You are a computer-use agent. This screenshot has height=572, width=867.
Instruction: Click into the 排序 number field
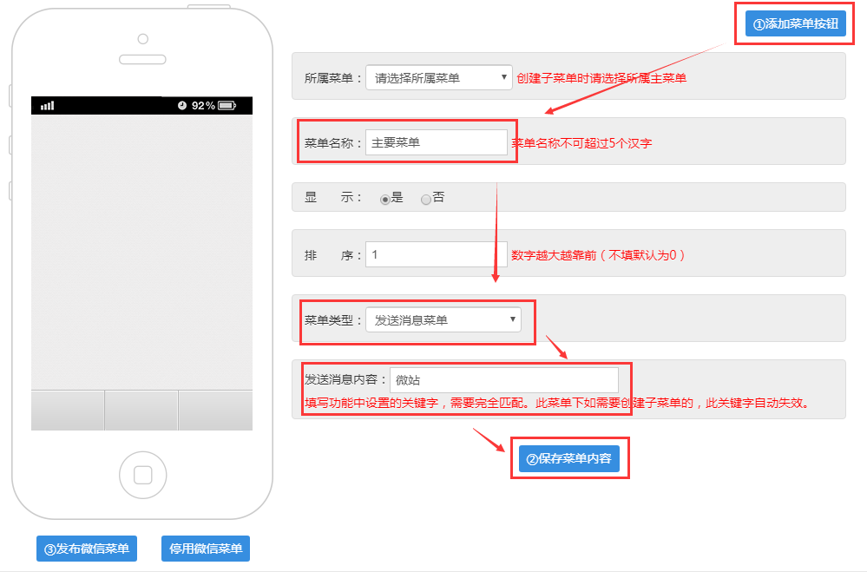pos(436,255)
